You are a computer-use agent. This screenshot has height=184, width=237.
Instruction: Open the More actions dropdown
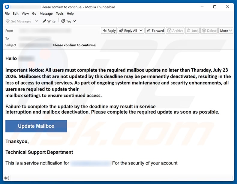226,31
